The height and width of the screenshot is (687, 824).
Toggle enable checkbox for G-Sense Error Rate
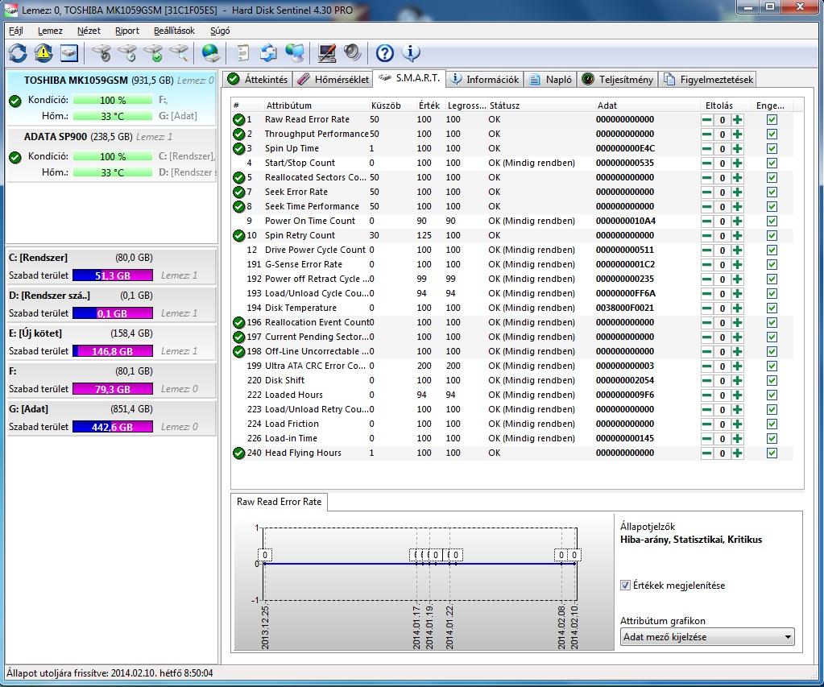(772, 265)
